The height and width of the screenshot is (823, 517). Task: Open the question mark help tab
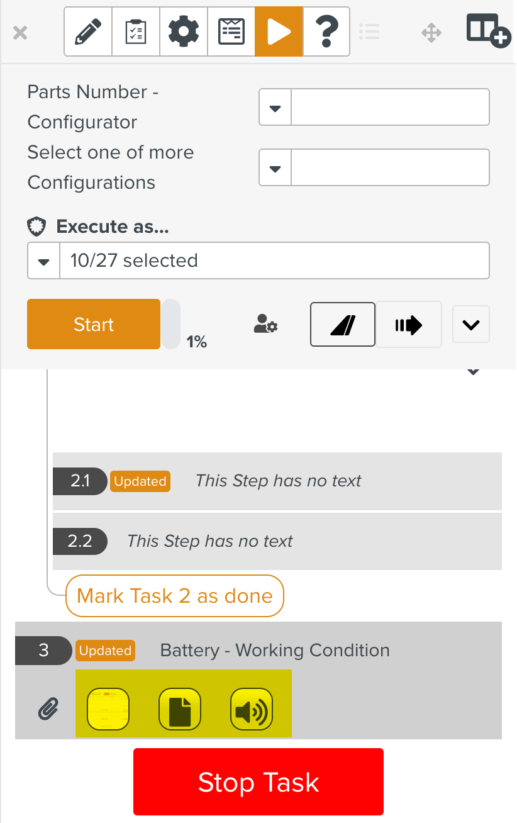(326, 31)
